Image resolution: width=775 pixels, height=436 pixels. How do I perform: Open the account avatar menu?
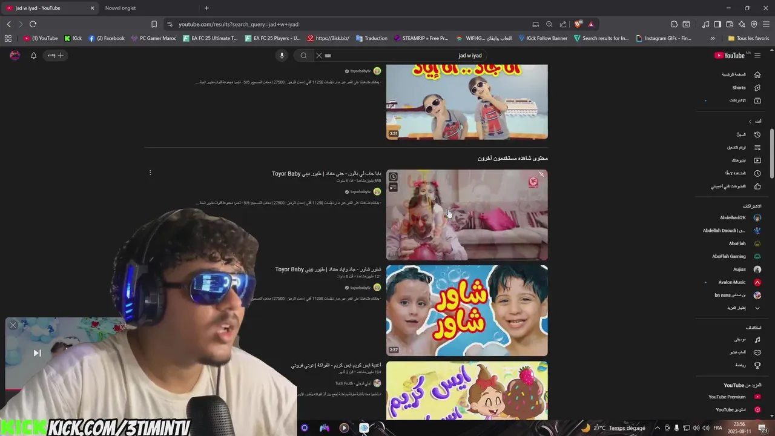(x=15, y=55)
